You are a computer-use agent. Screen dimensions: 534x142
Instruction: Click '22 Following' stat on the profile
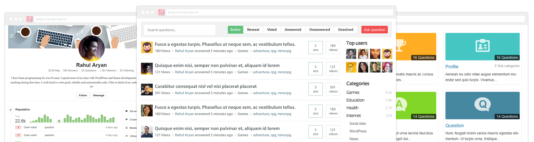[x=127, y=70]
